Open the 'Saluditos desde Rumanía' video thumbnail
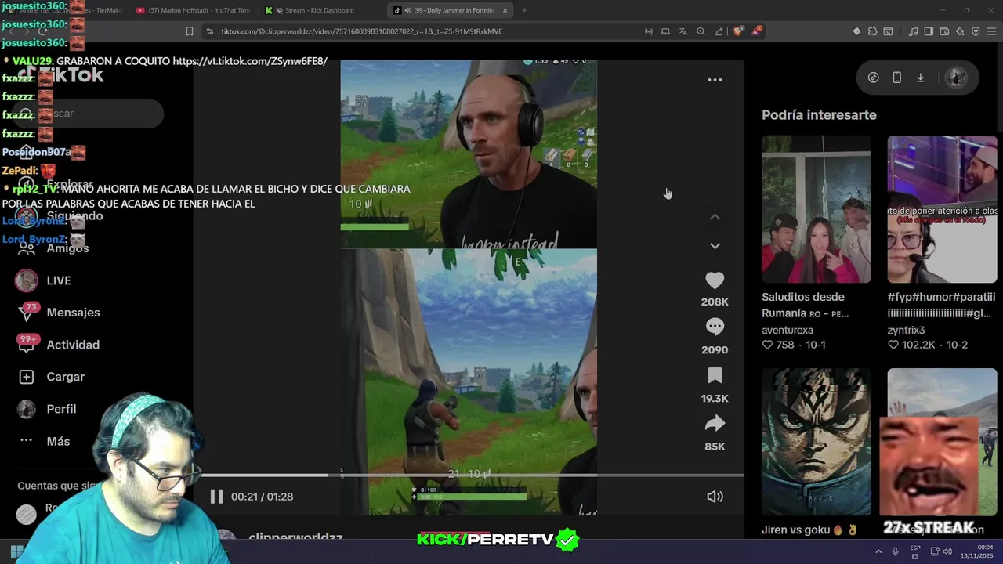This screenshot has height=564, width=1003. coord(817,209)
